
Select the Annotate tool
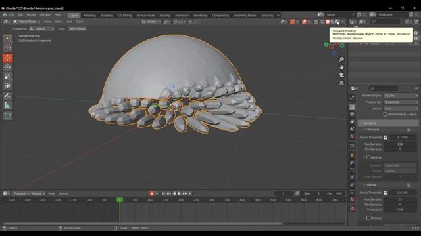click(x=7, y=96)
